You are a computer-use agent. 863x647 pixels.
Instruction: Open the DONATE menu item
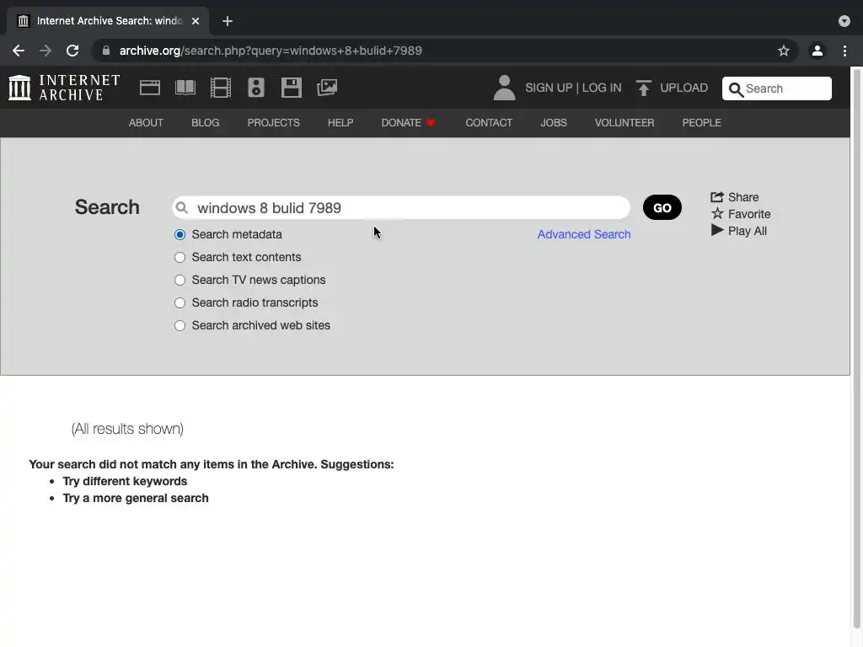pos(409,123)
